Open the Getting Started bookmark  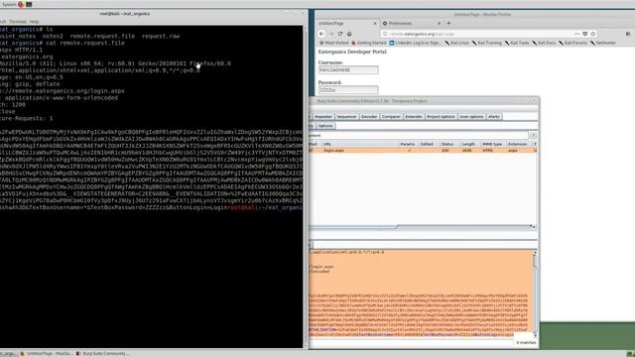click(368, 43)
